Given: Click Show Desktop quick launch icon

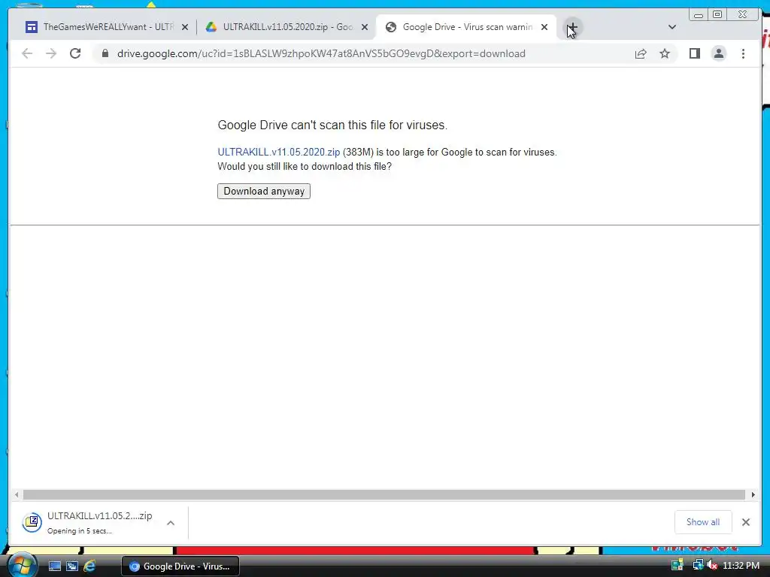Looking at the screenshot, I should 54,566.
